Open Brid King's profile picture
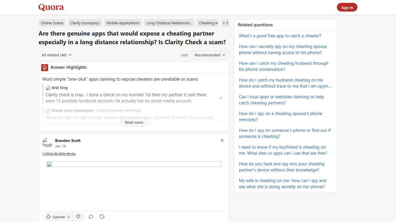396x222 pixels. [x=48, y=88]
